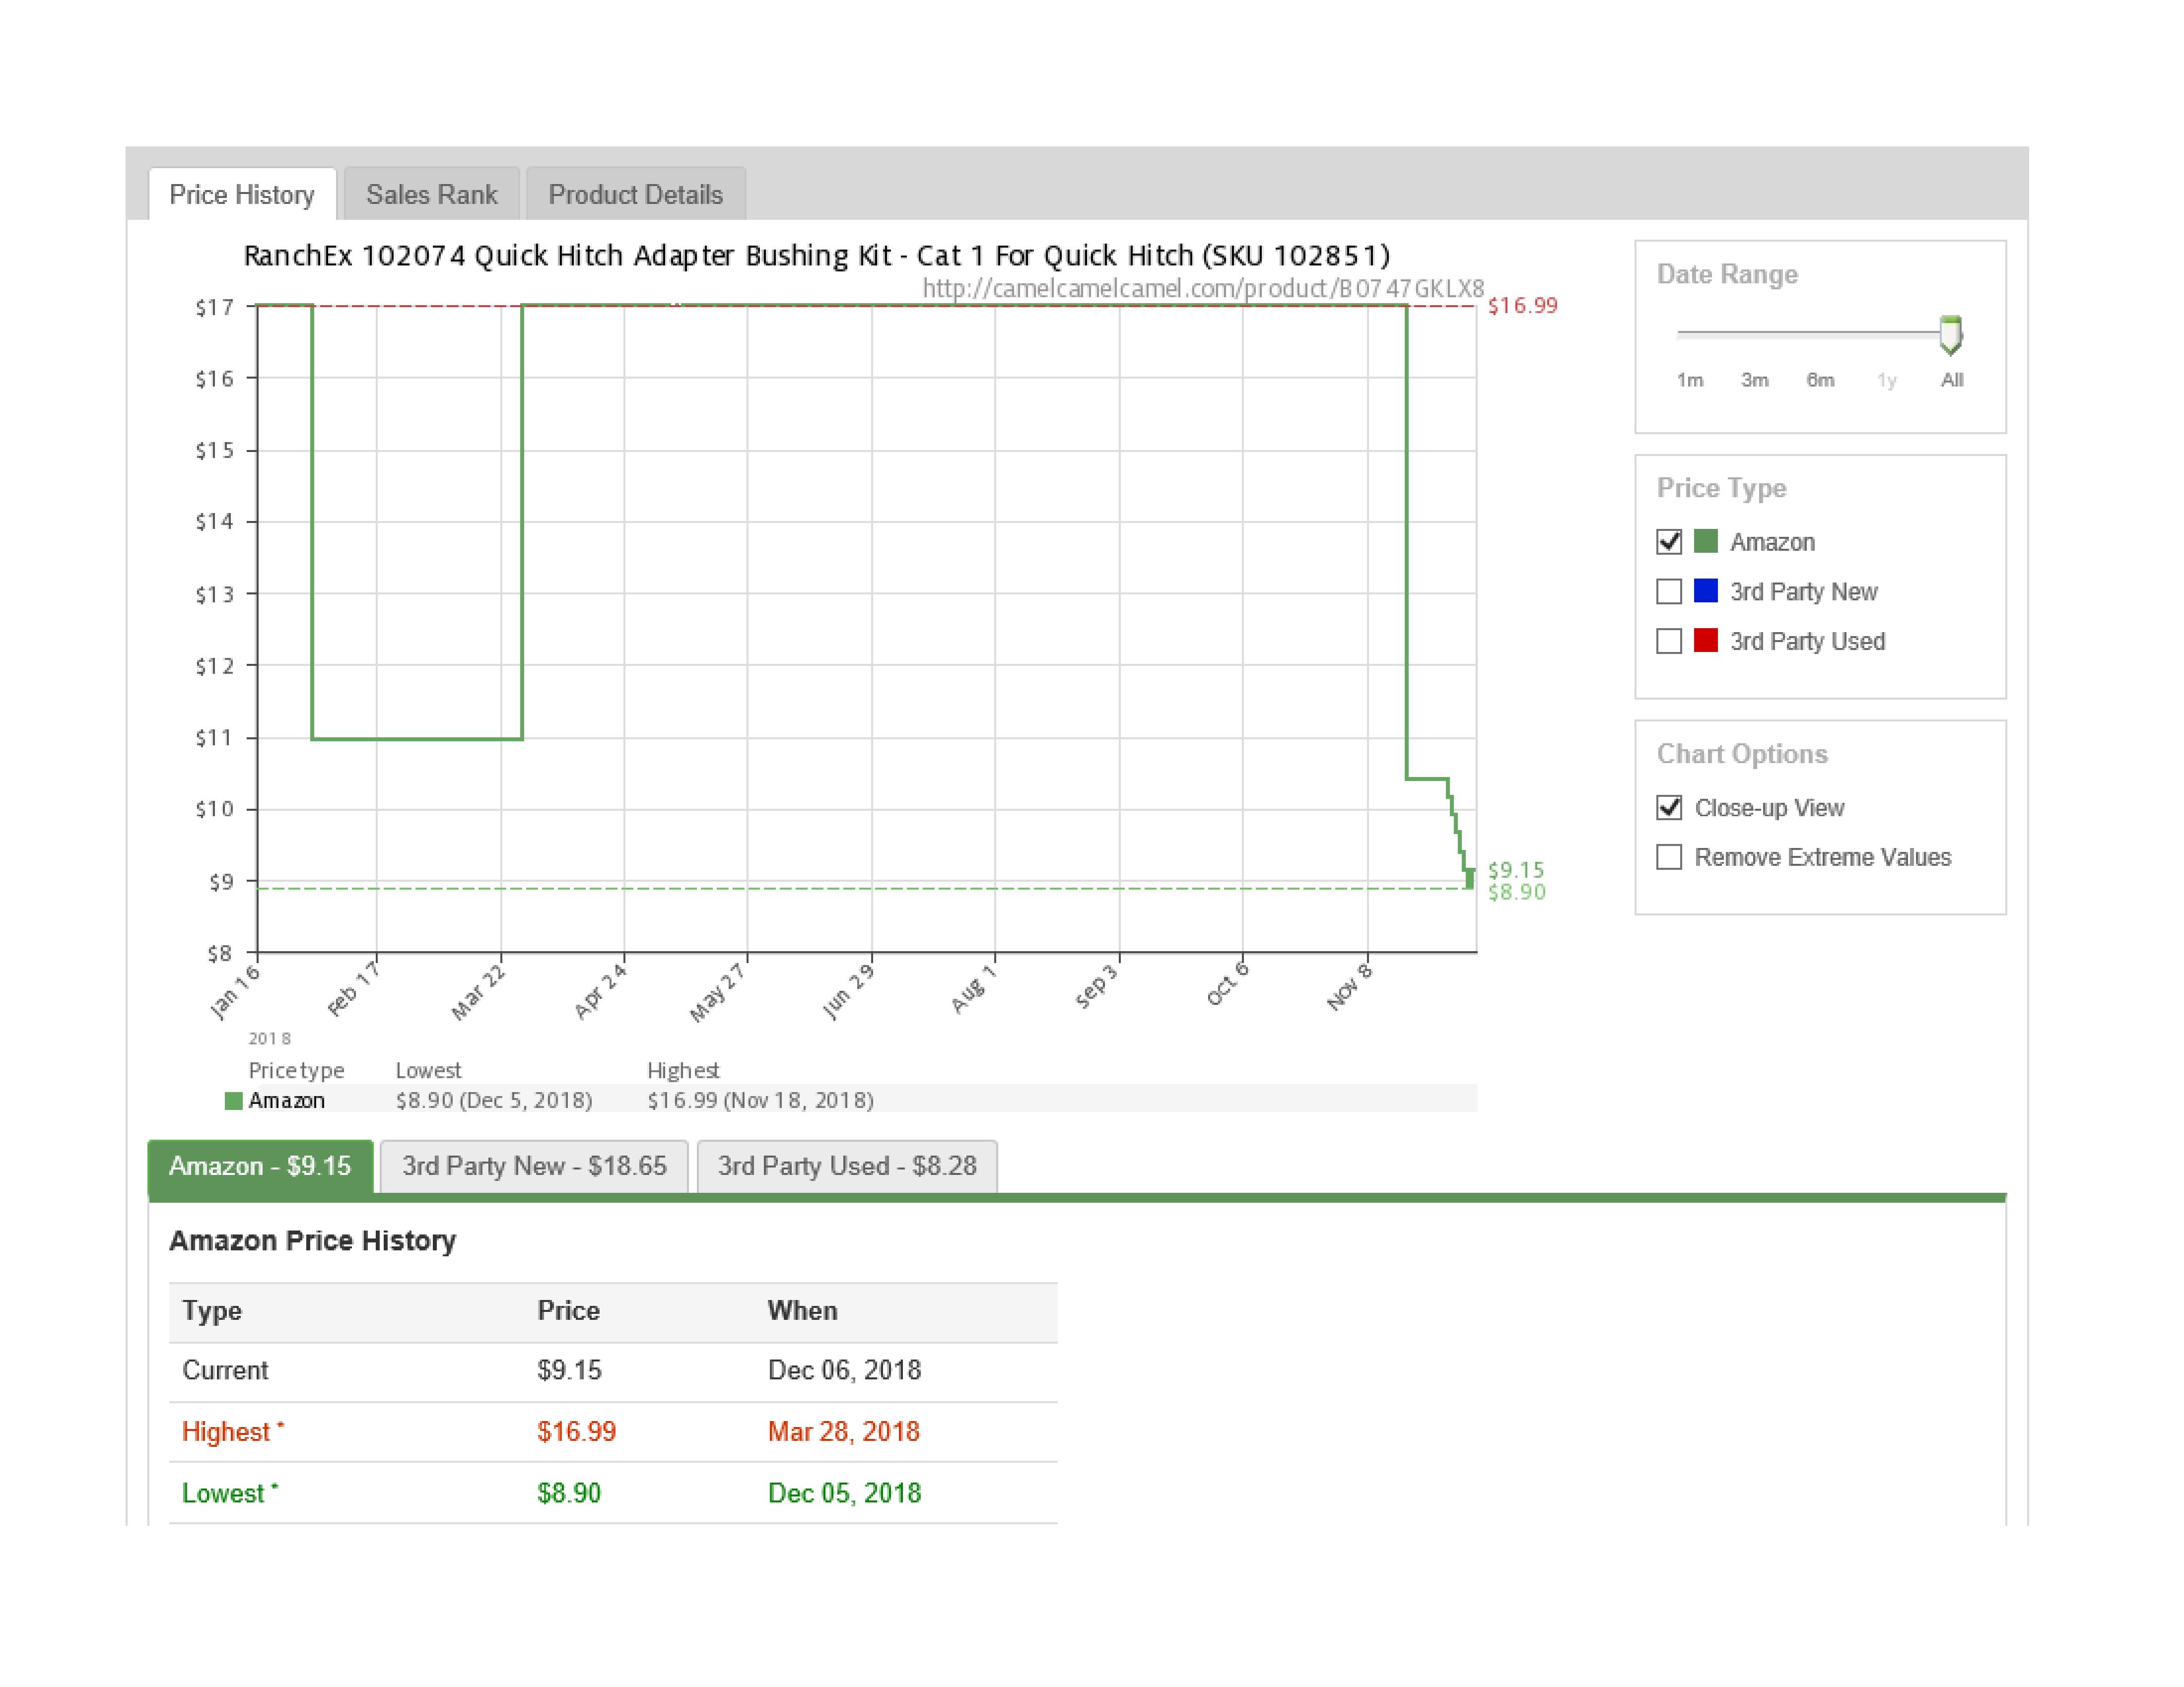Set date range to 1m
This screenshot has height=1687, width=2184.
1690,380
